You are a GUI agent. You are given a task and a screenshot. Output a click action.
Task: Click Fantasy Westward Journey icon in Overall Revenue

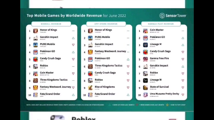coord(35,88)
